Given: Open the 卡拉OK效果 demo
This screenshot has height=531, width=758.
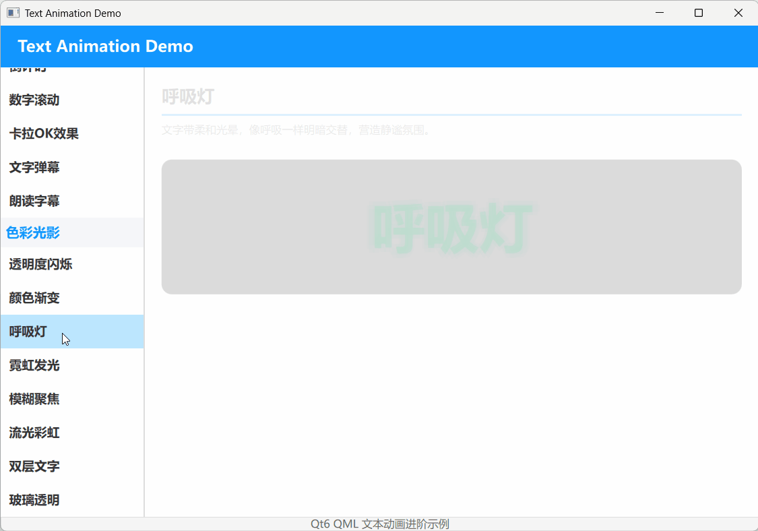Looking at the screenshot, I should (x=72, y=133).
